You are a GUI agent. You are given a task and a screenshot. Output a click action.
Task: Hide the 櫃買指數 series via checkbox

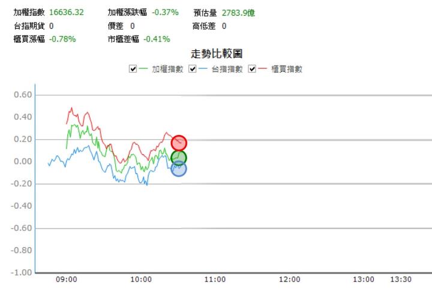(x=253, y=69)
